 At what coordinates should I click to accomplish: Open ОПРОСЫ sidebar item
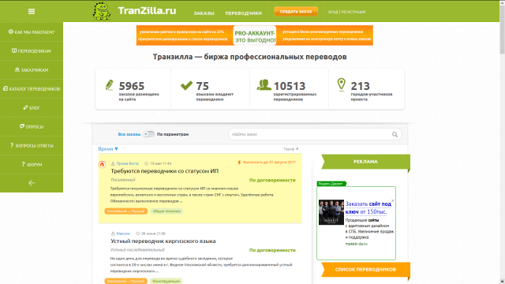click(32, 126)
